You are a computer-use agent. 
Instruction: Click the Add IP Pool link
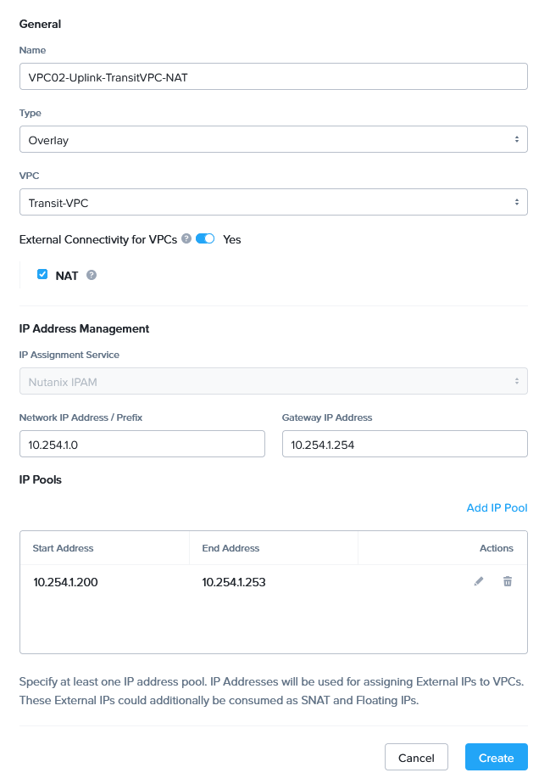(497, 508)
